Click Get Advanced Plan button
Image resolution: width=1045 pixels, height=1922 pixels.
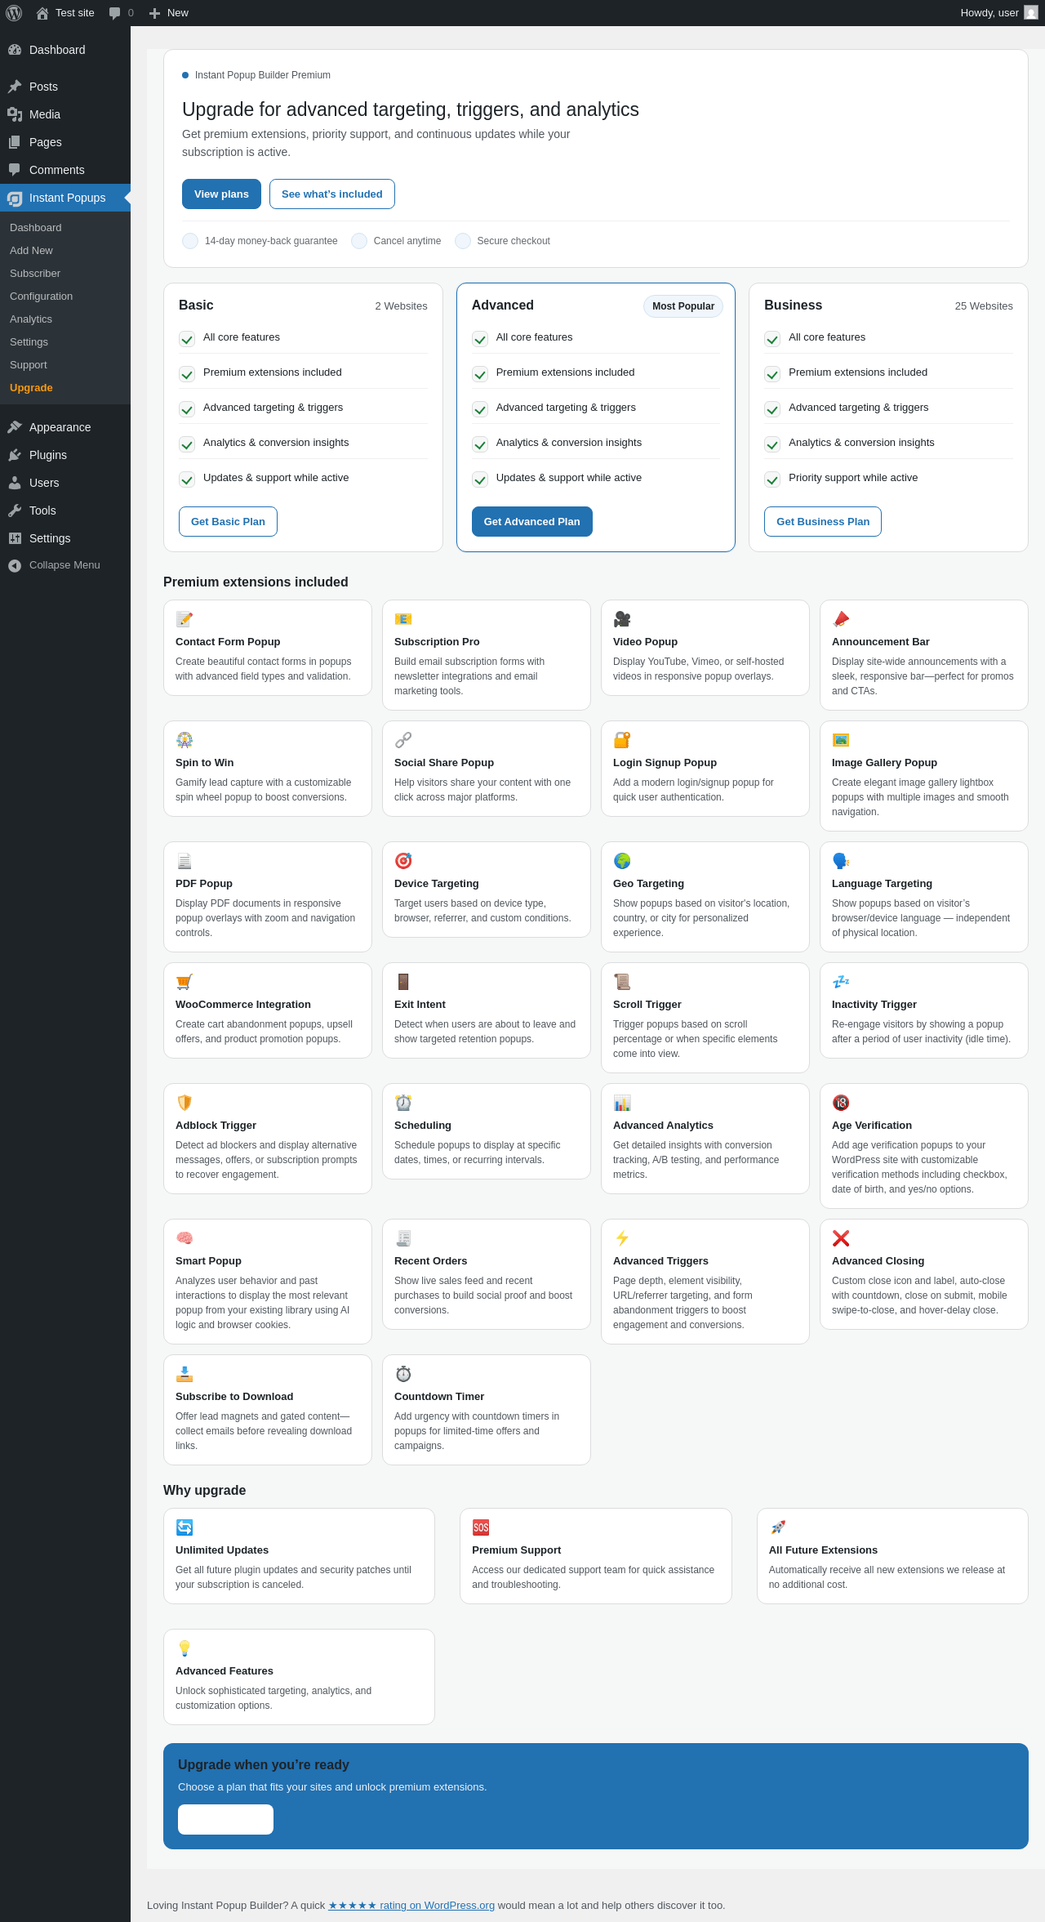pos(532,522)
